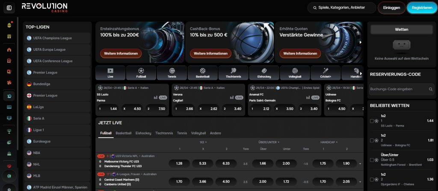Click the search magnifier in booking code field

tap(431, 89)
